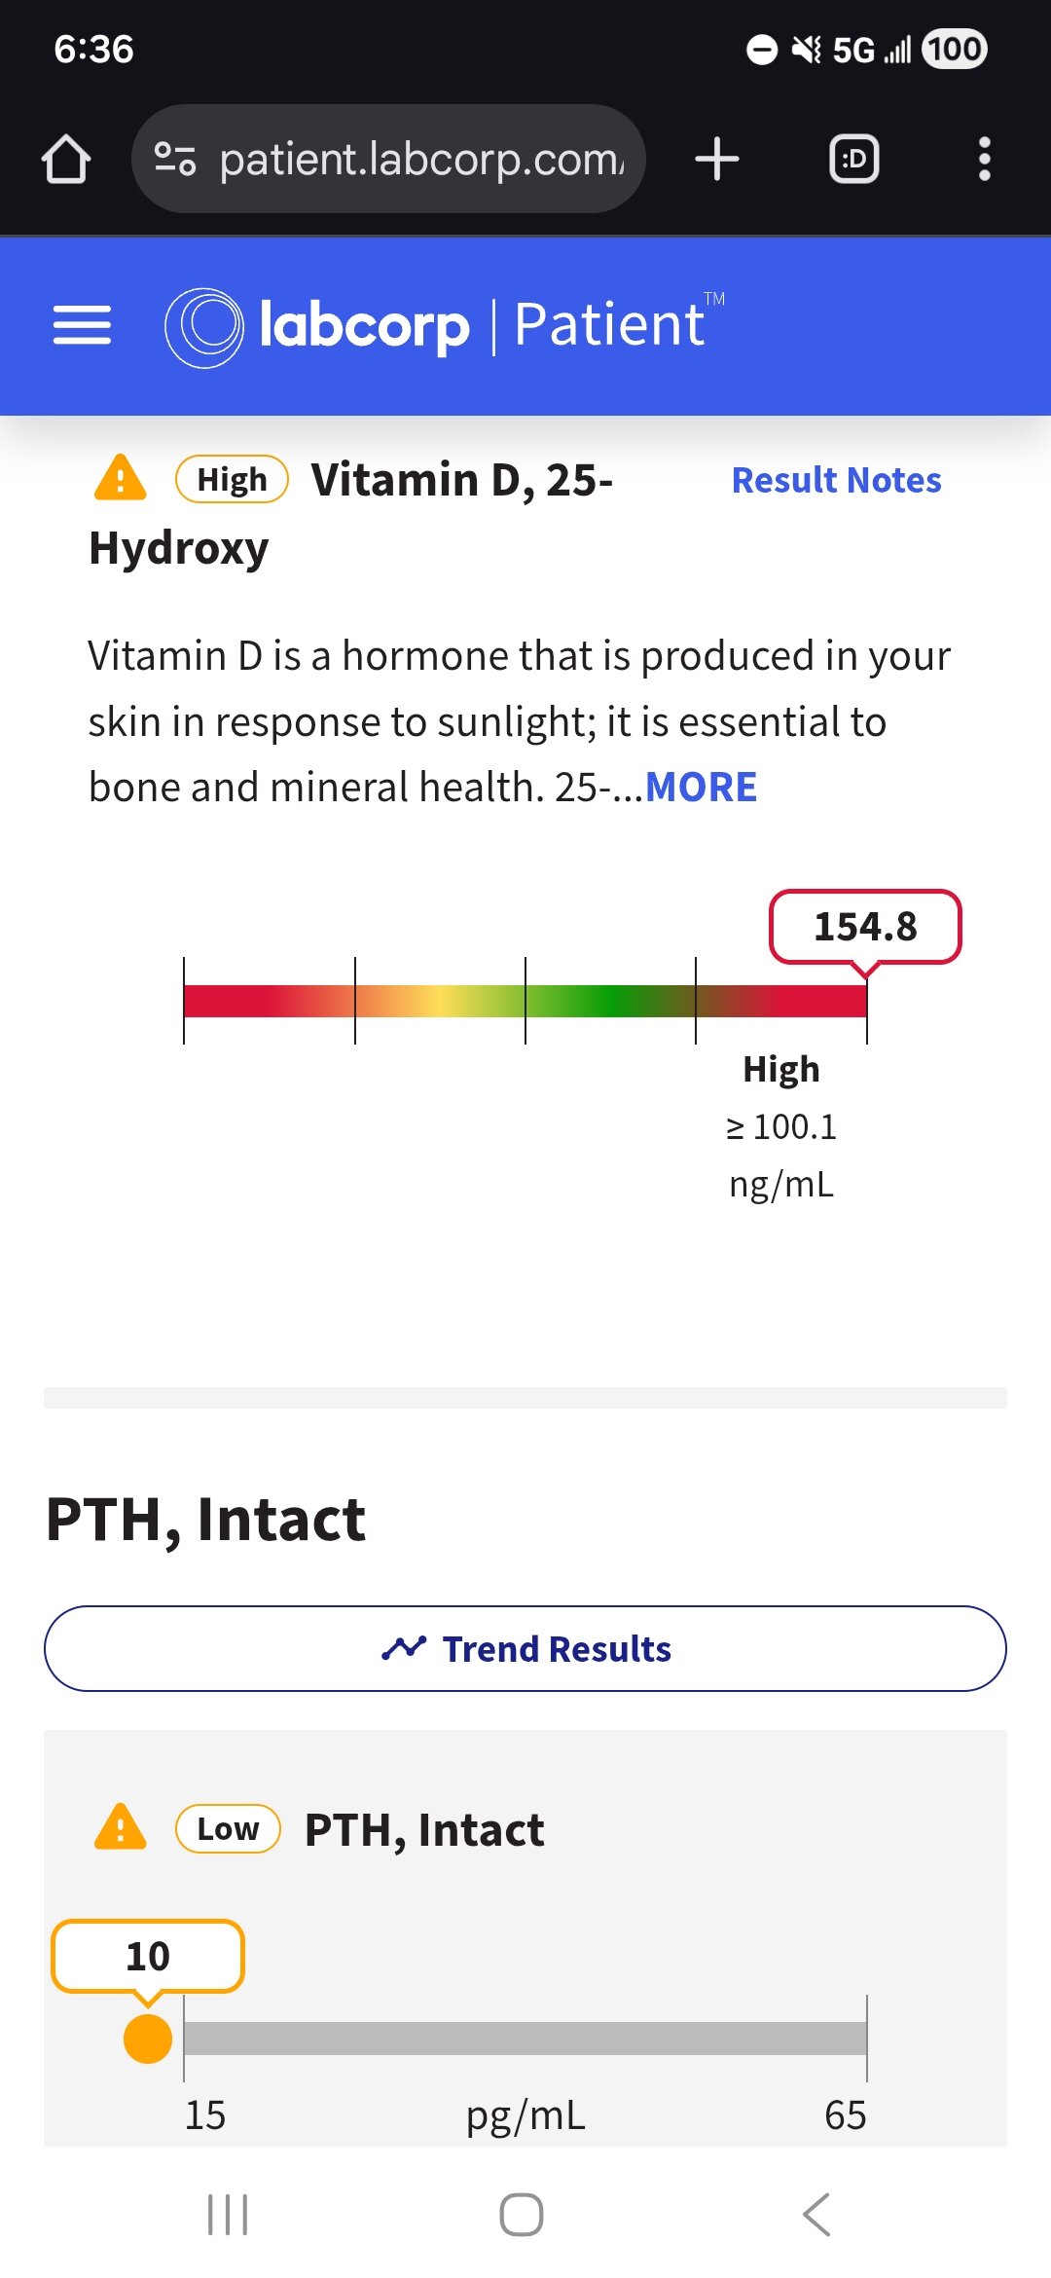Open Android recent apps
This screenshot has width=1051, height=2278.
tap(229, 2215)
